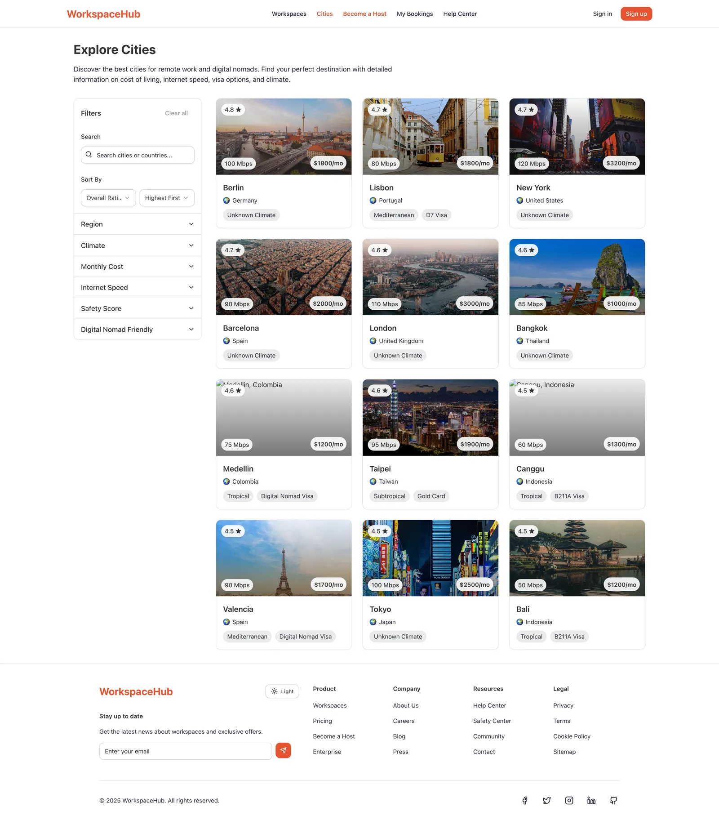Open the Overall Rating sort dropdown
The height and width of the screenshot is (820, 719).
[x=108, y=198]
